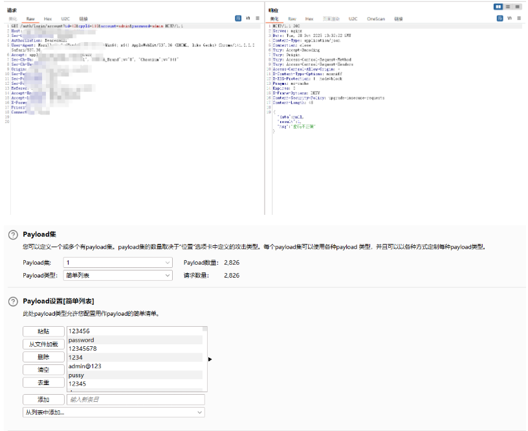Select U2C tab in response panel
Screen dimensions: 528x431
pos(353,19)
